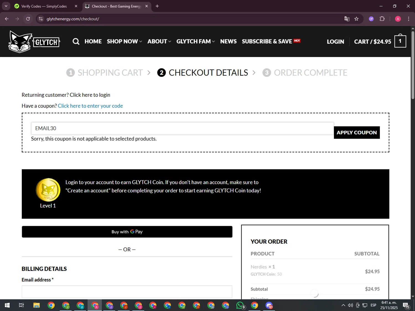Click the GLYTCH Coin: 50 text
415x311 pixels.
[x=266, y=274]
